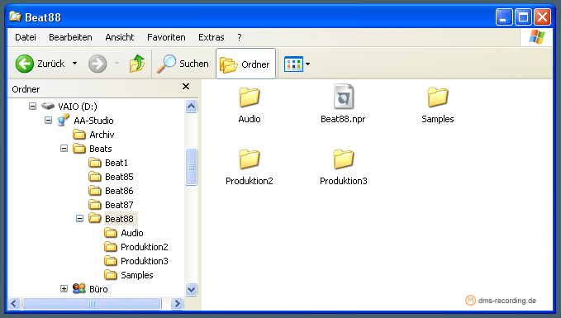Select the Büro item in tree
Viewport: 561px width, 318px height.
90,288
